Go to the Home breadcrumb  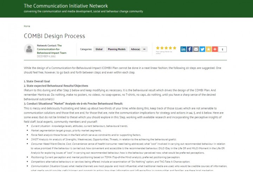point(27,26)
